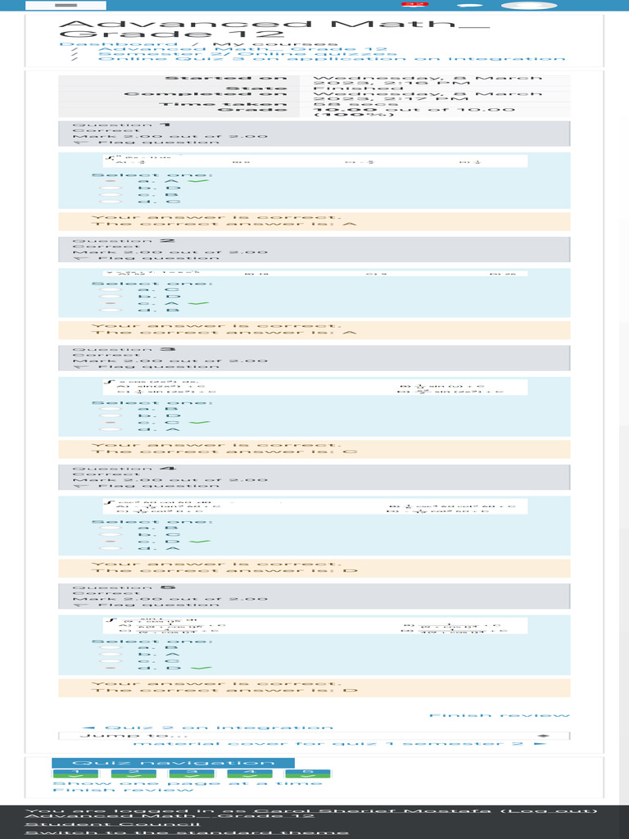Click the Question 5 integral formula image
This screenshot has height=839, width=629.
click(315, 625)
